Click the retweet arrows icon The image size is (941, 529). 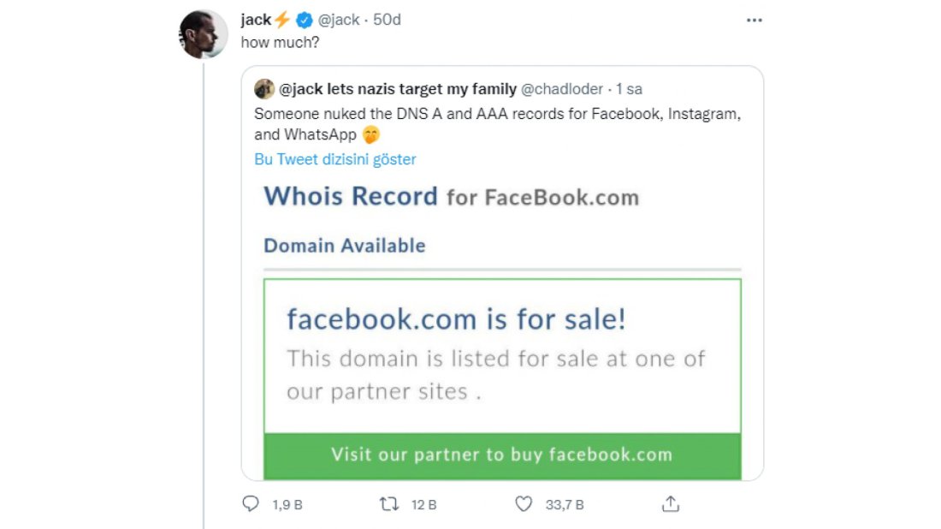389,504
